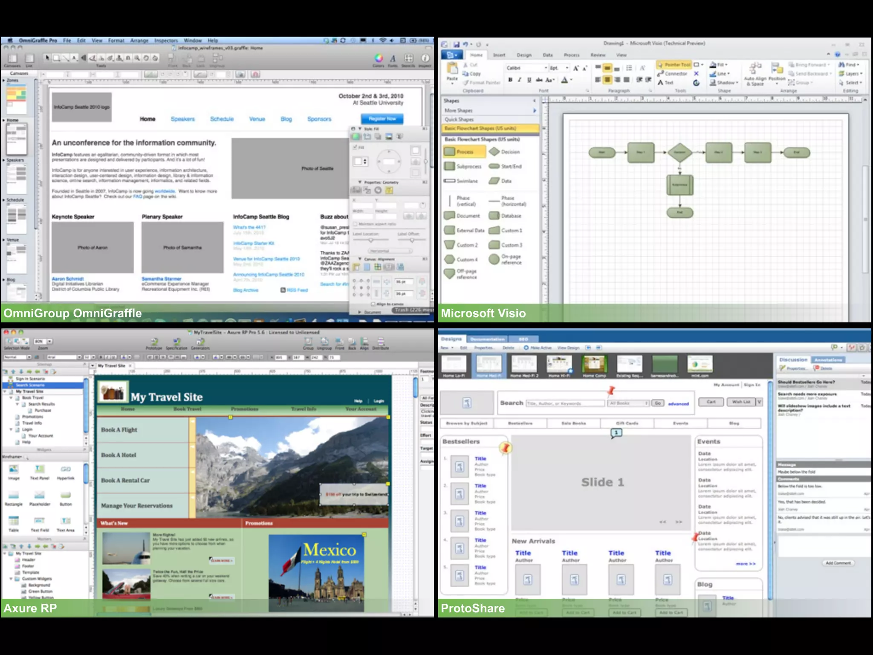Click Add Comment button in ProtoShare
873x655 pixels.
pyautogui.click(x=838, y=563)
